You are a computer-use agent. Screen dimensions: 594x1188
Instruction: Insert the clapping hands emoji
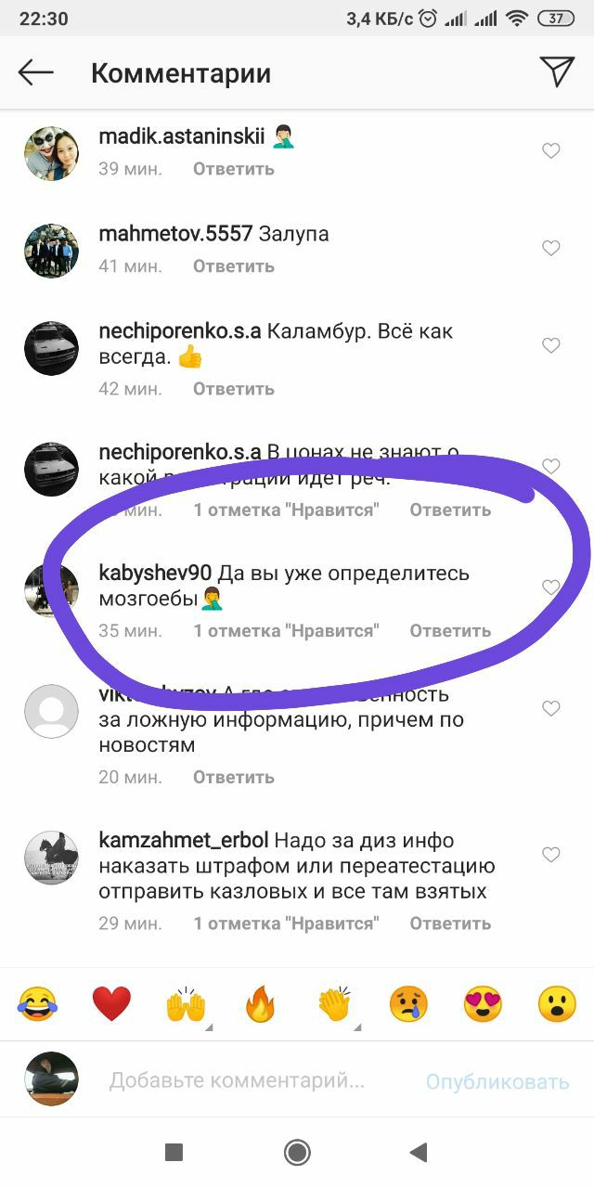tap(334, 1004)
